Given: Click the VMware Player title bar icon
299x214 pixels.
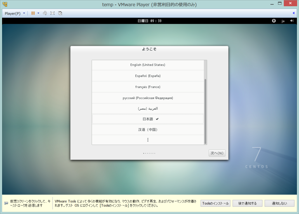Looking at the screenshot, I should pyautogui.click(x=5, y=4).
